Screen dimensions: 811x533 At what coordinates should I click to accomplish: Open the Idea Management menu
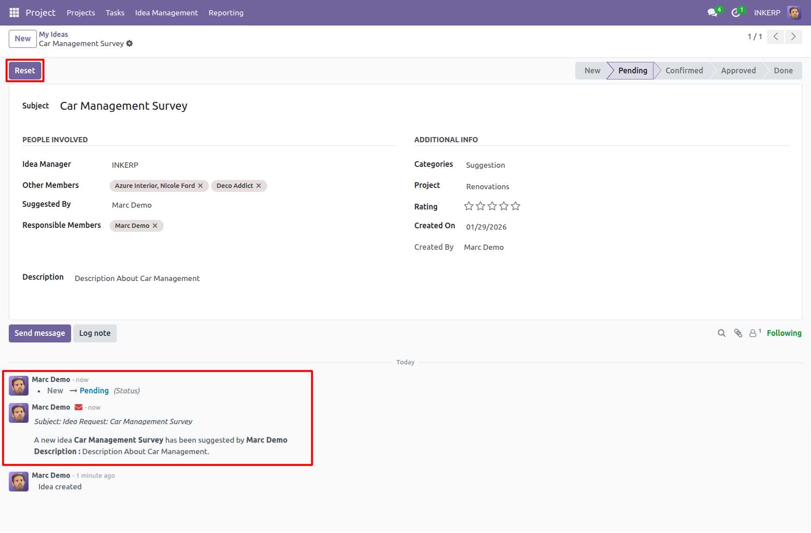click(166, 13)
